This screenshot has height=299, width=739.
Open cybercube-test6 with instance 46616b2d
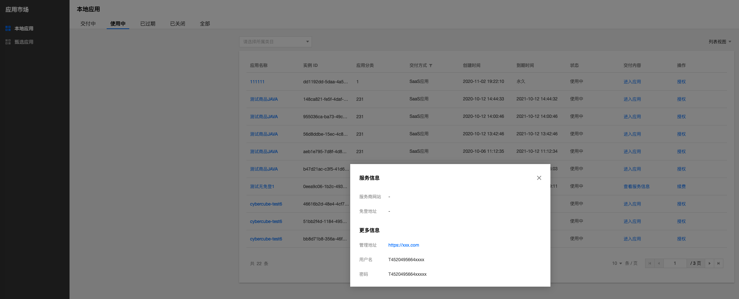pyautogui.click(x=266, y=204)
